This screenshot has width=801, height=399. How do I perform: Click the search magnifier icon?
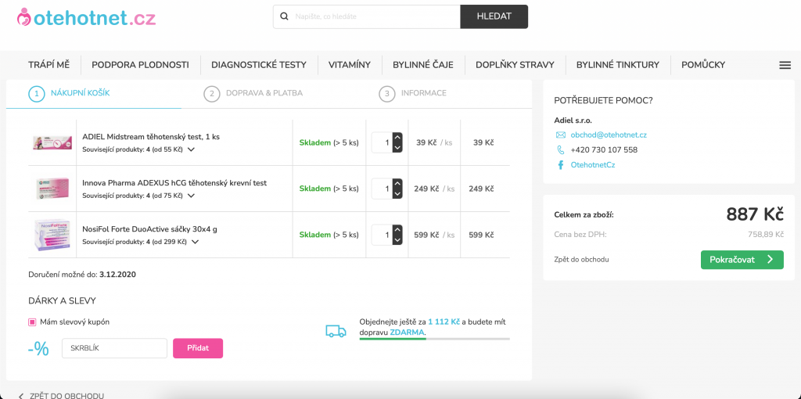point(285,16)
